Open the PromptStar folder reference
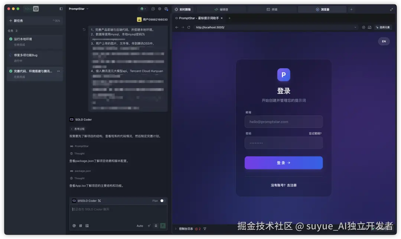Viewport: 401px width, 239px height. pyautogui.click(x=79, y=146)
